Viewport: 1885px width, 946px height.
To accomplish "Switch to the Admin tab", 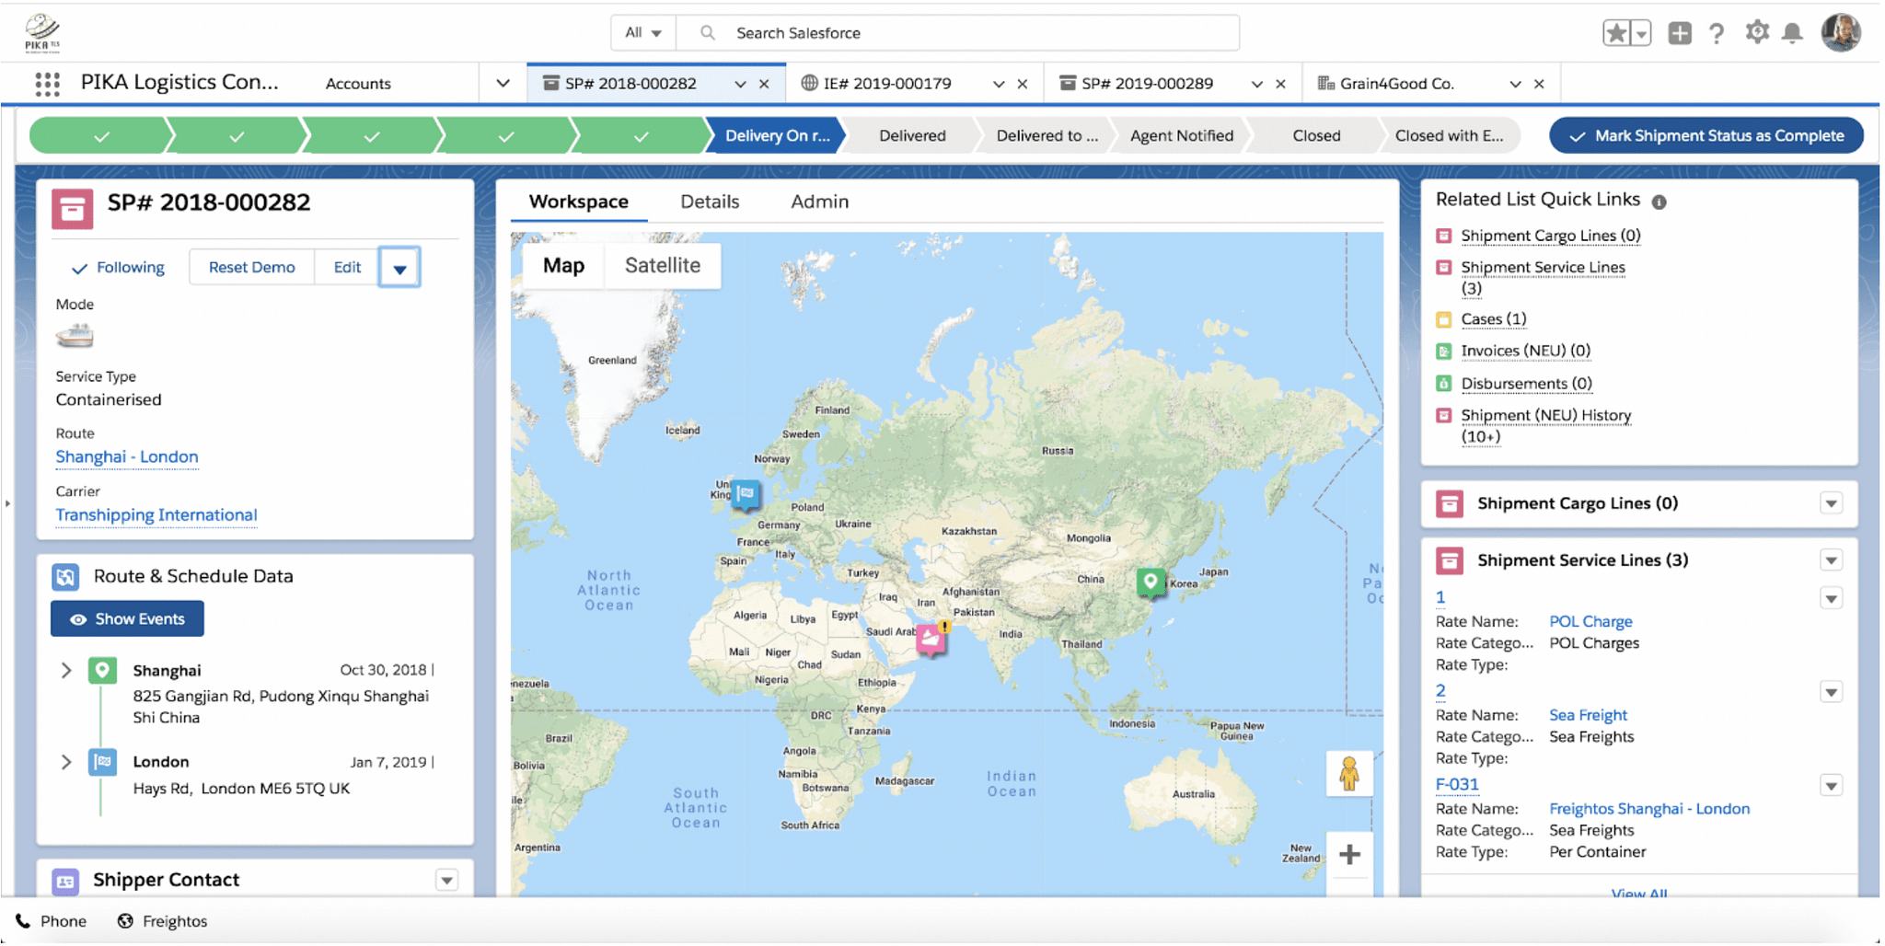I will (x=819, y=202).
